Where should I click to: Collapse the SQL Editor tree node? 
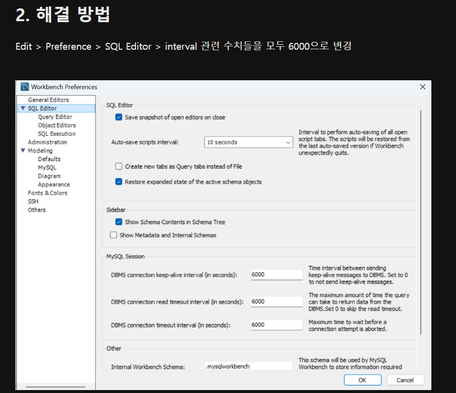coord(23,108)
